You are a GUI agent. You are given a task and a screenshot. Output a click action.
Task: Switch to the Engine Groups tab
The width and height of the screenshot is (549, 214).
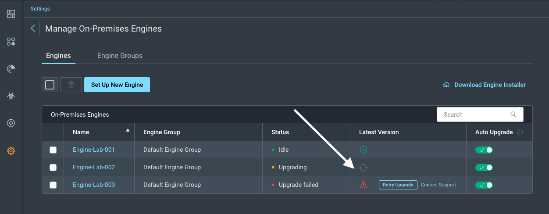(x=120, y=56)
